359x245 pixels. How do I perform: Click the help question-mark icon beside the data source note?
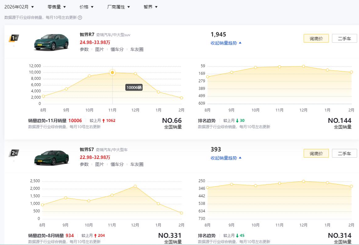[80, 18]
